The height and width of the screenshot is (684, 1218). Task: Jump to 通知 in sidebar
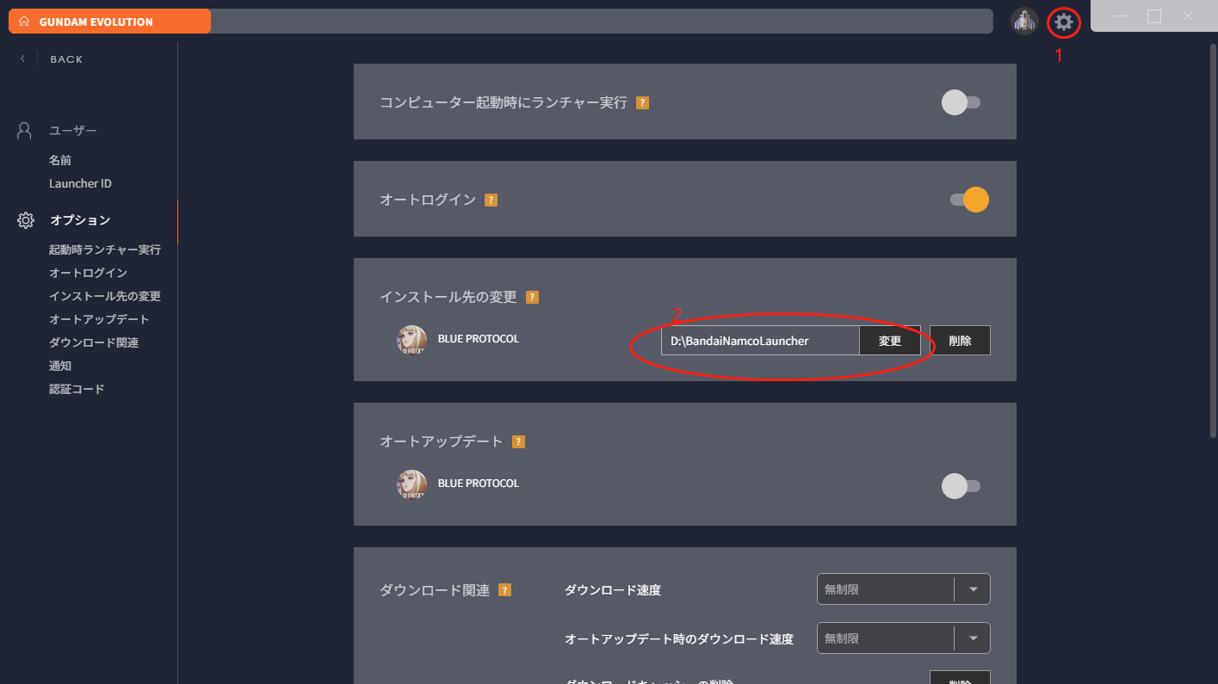(x=60, y=367)
